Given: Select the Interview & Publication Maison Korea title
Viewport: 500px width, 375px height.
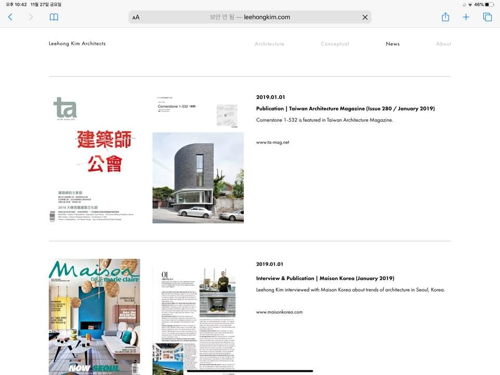Looking at the screenshot, I should (325, 278).
